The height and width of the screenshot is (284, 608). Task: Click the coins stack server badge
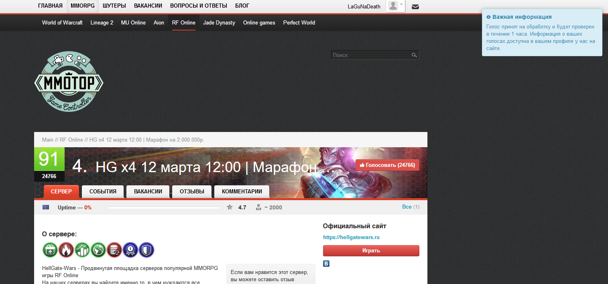(114, 250)
